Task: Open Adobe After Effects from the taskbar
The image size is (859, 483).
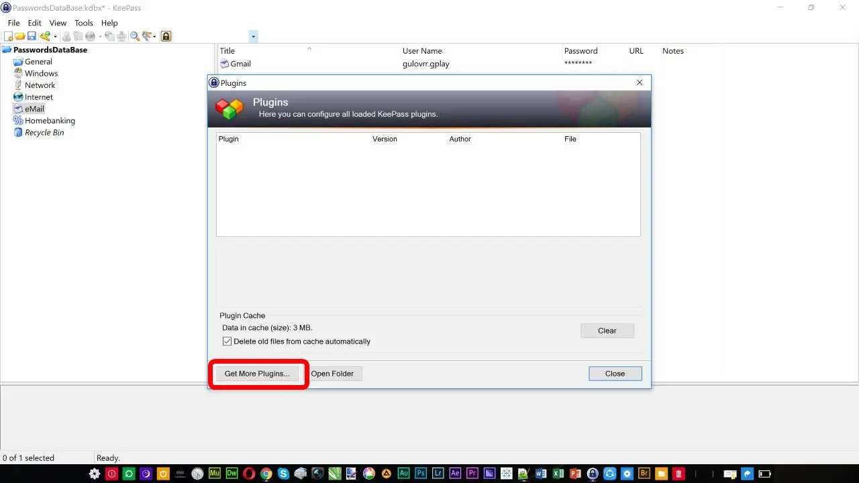Action: pos(456,474)
